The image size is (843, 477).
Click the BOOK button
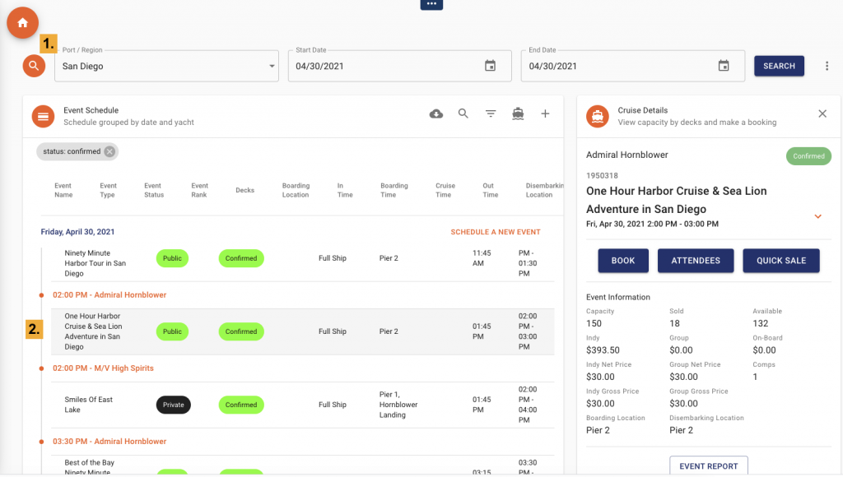coord(623,261)
